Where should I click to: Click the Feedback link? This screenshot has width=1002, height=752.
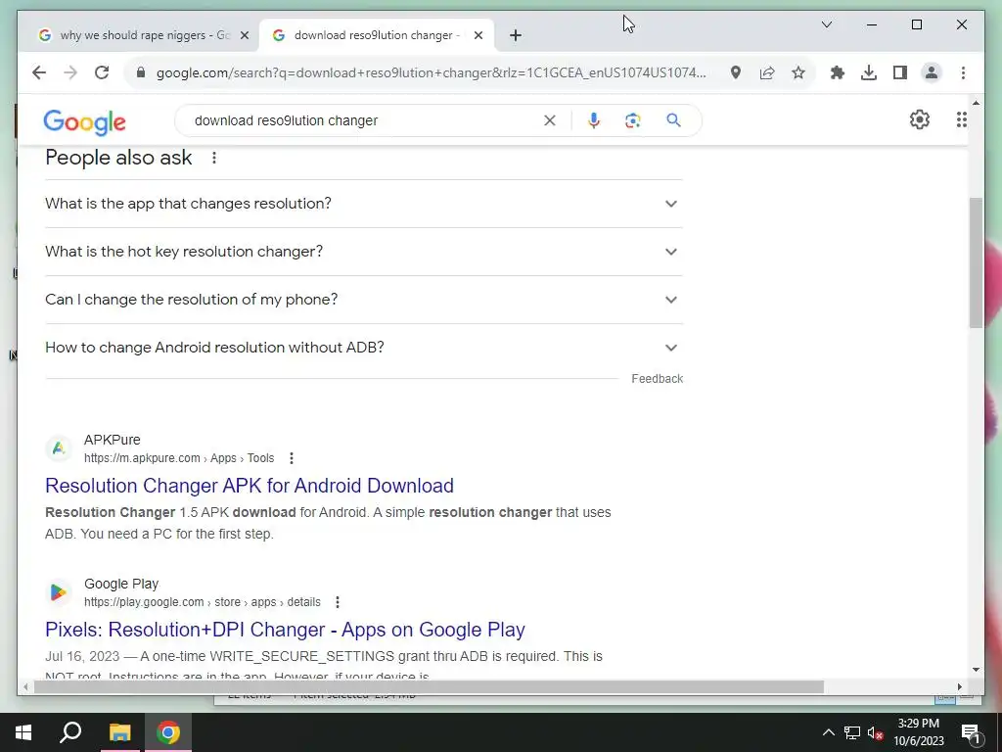[x=657, y=379]
